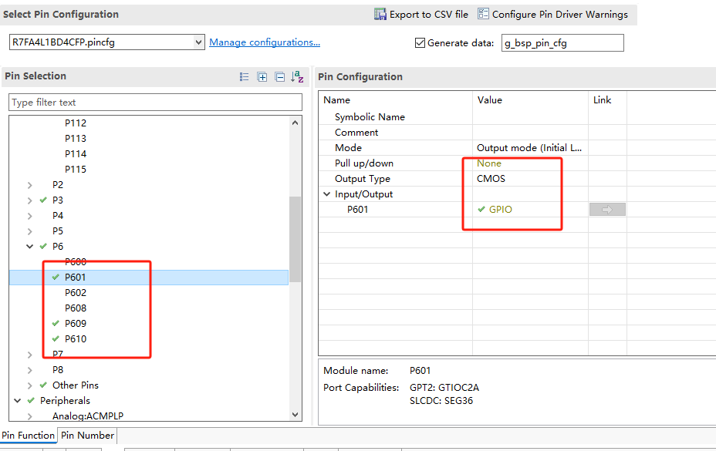The height and width of the screenshot is (451, 716).
Task: Switch to the Pin Function tab
Action: (x=28, y=436)
